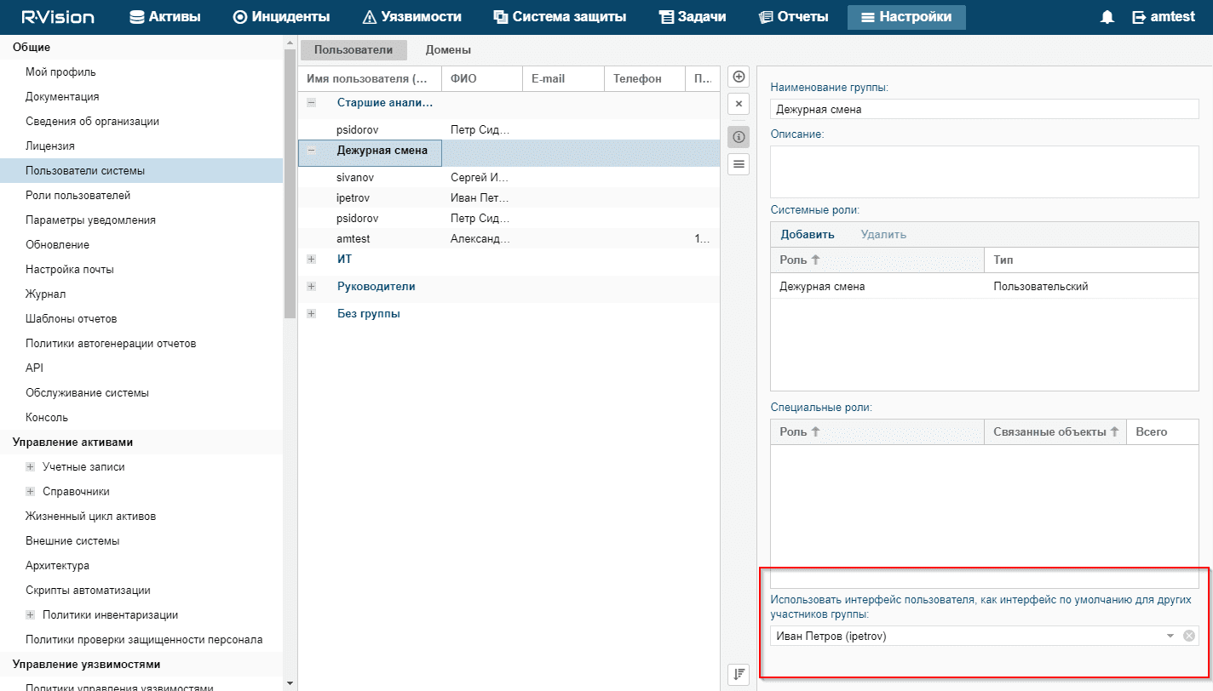Screen dimensions: 1213x691
Task: Click the delete (X) icon button
Action: point(739,104)
